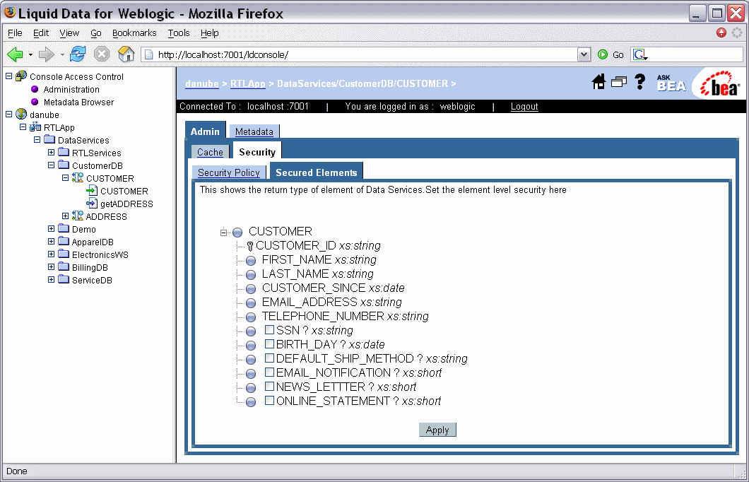Click the danube breadcrumb link
Viewport: 749px width, 482px height.
pyautogui.click(x=202, y=83)
